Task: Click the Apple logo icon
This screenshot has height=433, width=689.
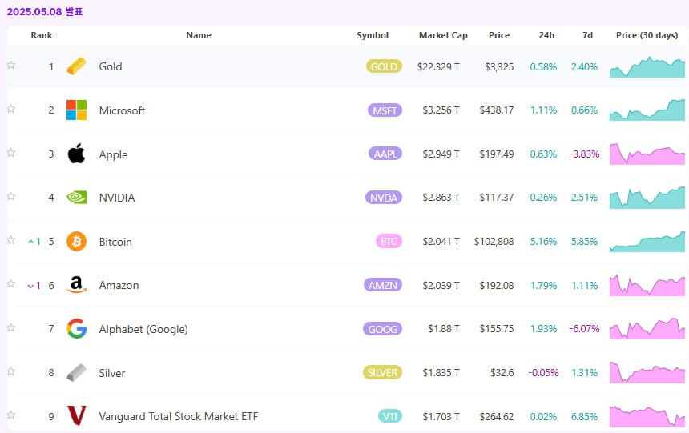Action: click(x=76, y=154)
